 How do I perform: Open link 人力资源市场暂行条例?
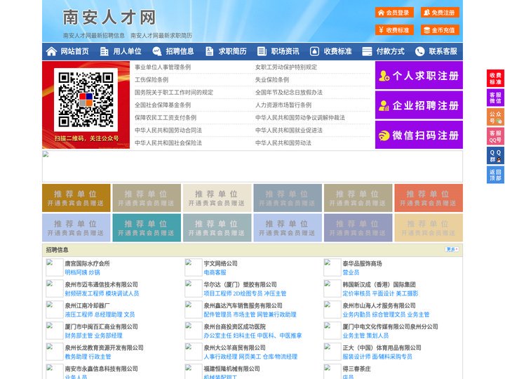pos(283,105)
